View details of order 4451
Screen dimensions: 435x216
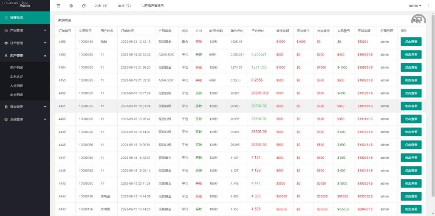(x=411, y=106)
